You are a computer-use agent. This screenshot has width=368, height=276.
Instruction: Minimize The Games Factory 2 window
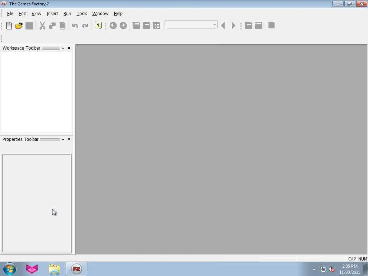[338, 4]
